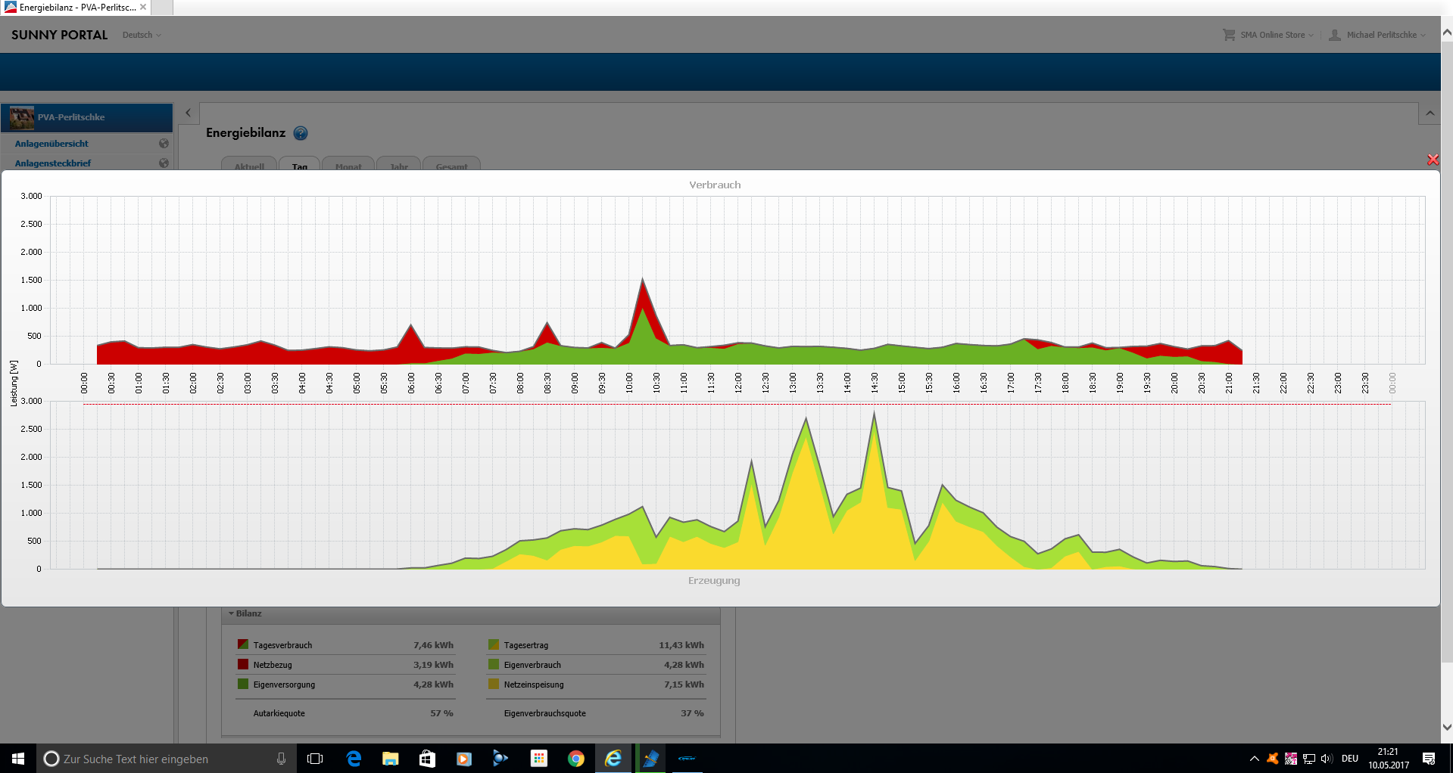Open the SMA Online Store dropdown
The image size is (1453, 773).
(1277, 35)
